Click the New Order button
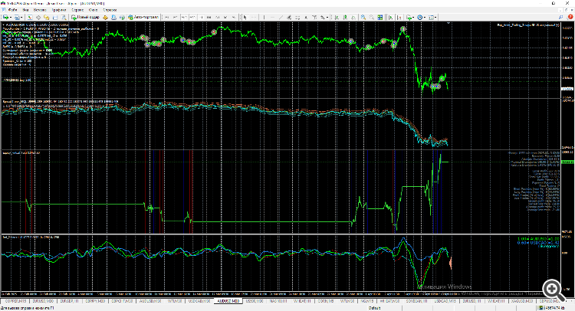 click(85, 17)
